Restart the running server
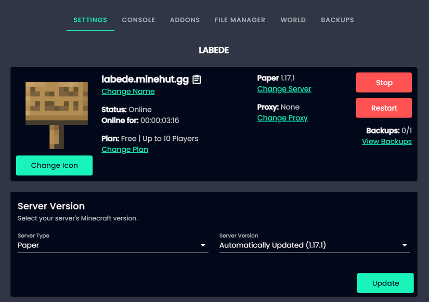 pyautogui.click(x=384, y=108)
